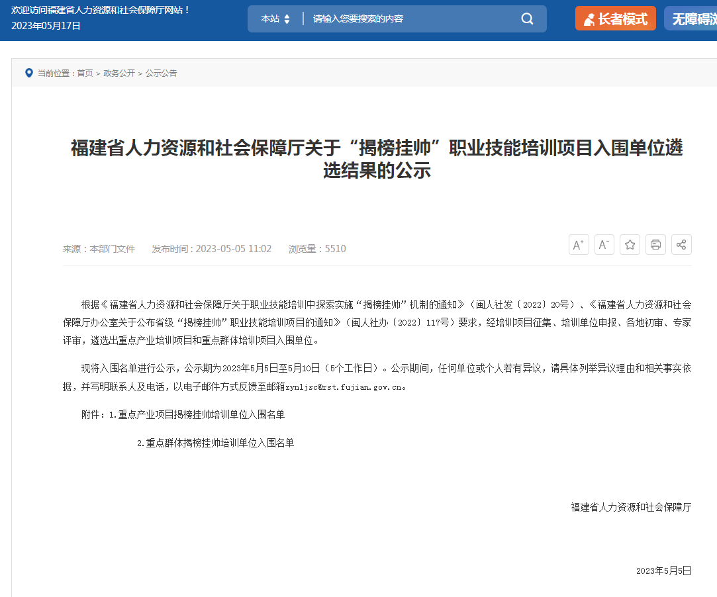717x597 pixels.
Task: Click the 浏览量：5510 view count
Action: pyautogui.click(x=317, y=249)
